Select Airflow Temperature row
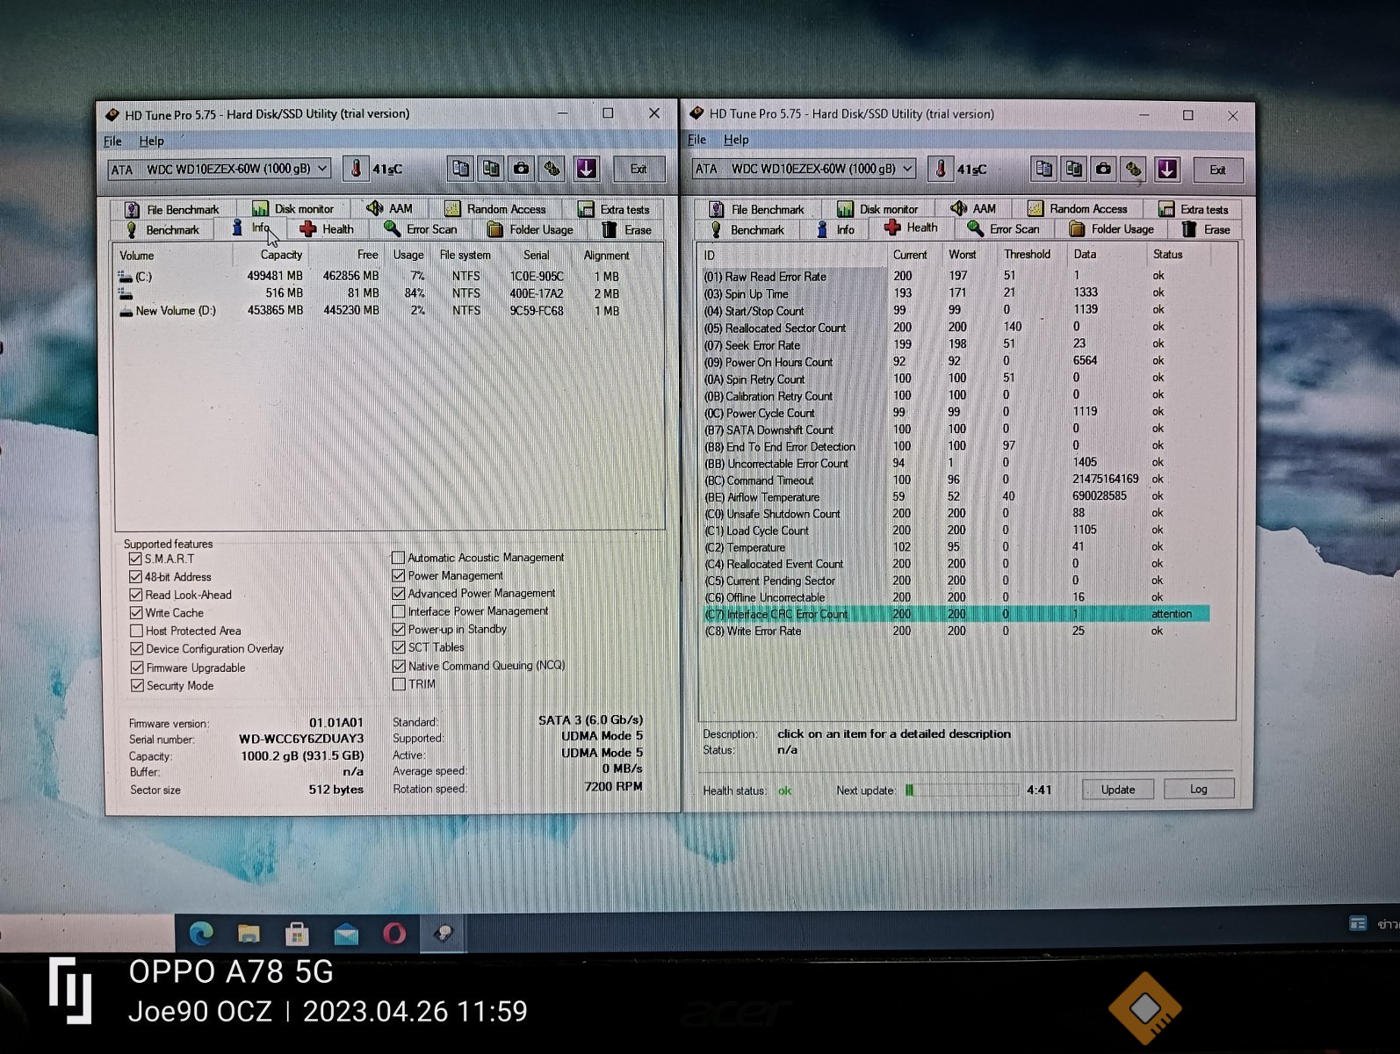 click(956, 496)
